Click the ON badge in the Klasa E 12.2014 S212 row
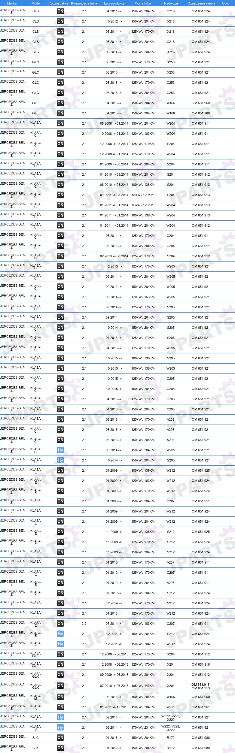The width and height of the screenshot is (235, 753). pyautogui.click(x=60, y=603)
